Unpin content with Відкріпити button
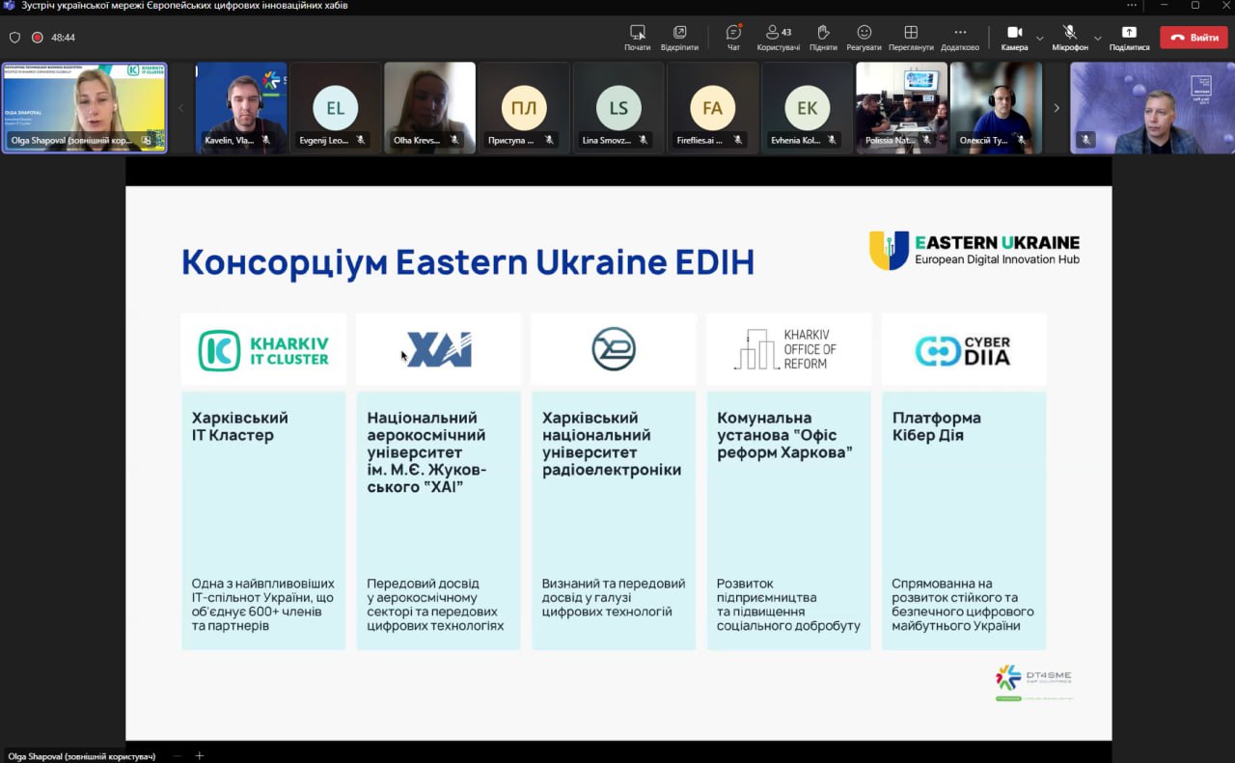The height and width of the screenshot is (763, 1235). click(679, 37)
